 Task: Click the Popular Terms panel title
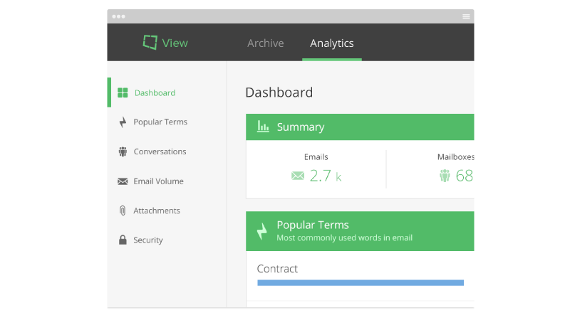pos(313,225)
